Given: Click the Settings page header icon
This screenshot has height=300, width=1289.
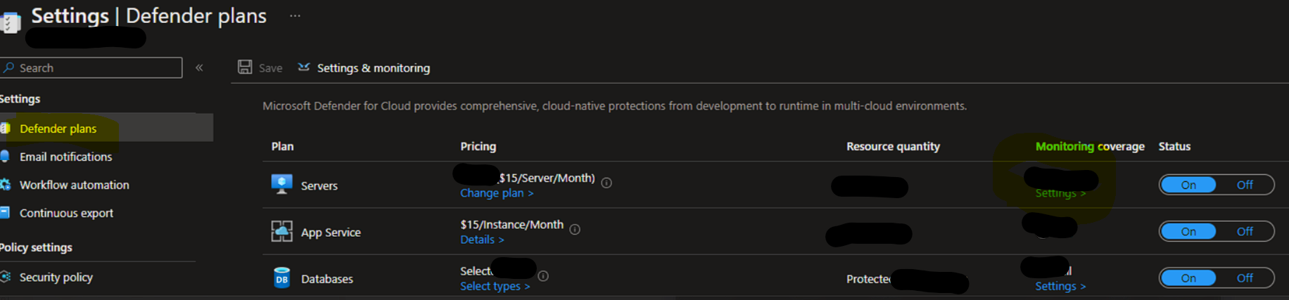Looking at the screenshot, I should coord(10,22).
